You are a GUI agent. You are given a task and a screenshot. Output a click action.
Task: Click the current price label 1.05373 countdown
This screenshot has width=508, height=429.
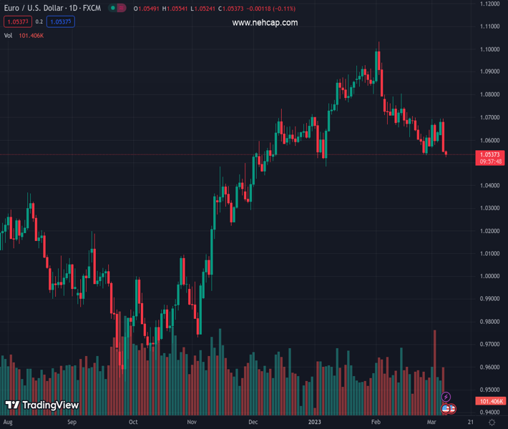click(490, 158)
